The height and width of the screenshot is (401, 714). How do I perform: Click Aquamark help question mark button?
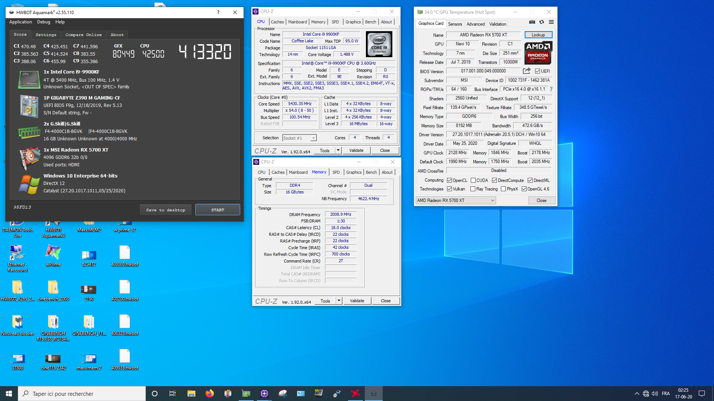pyautogui.click(x=218, y=12)
